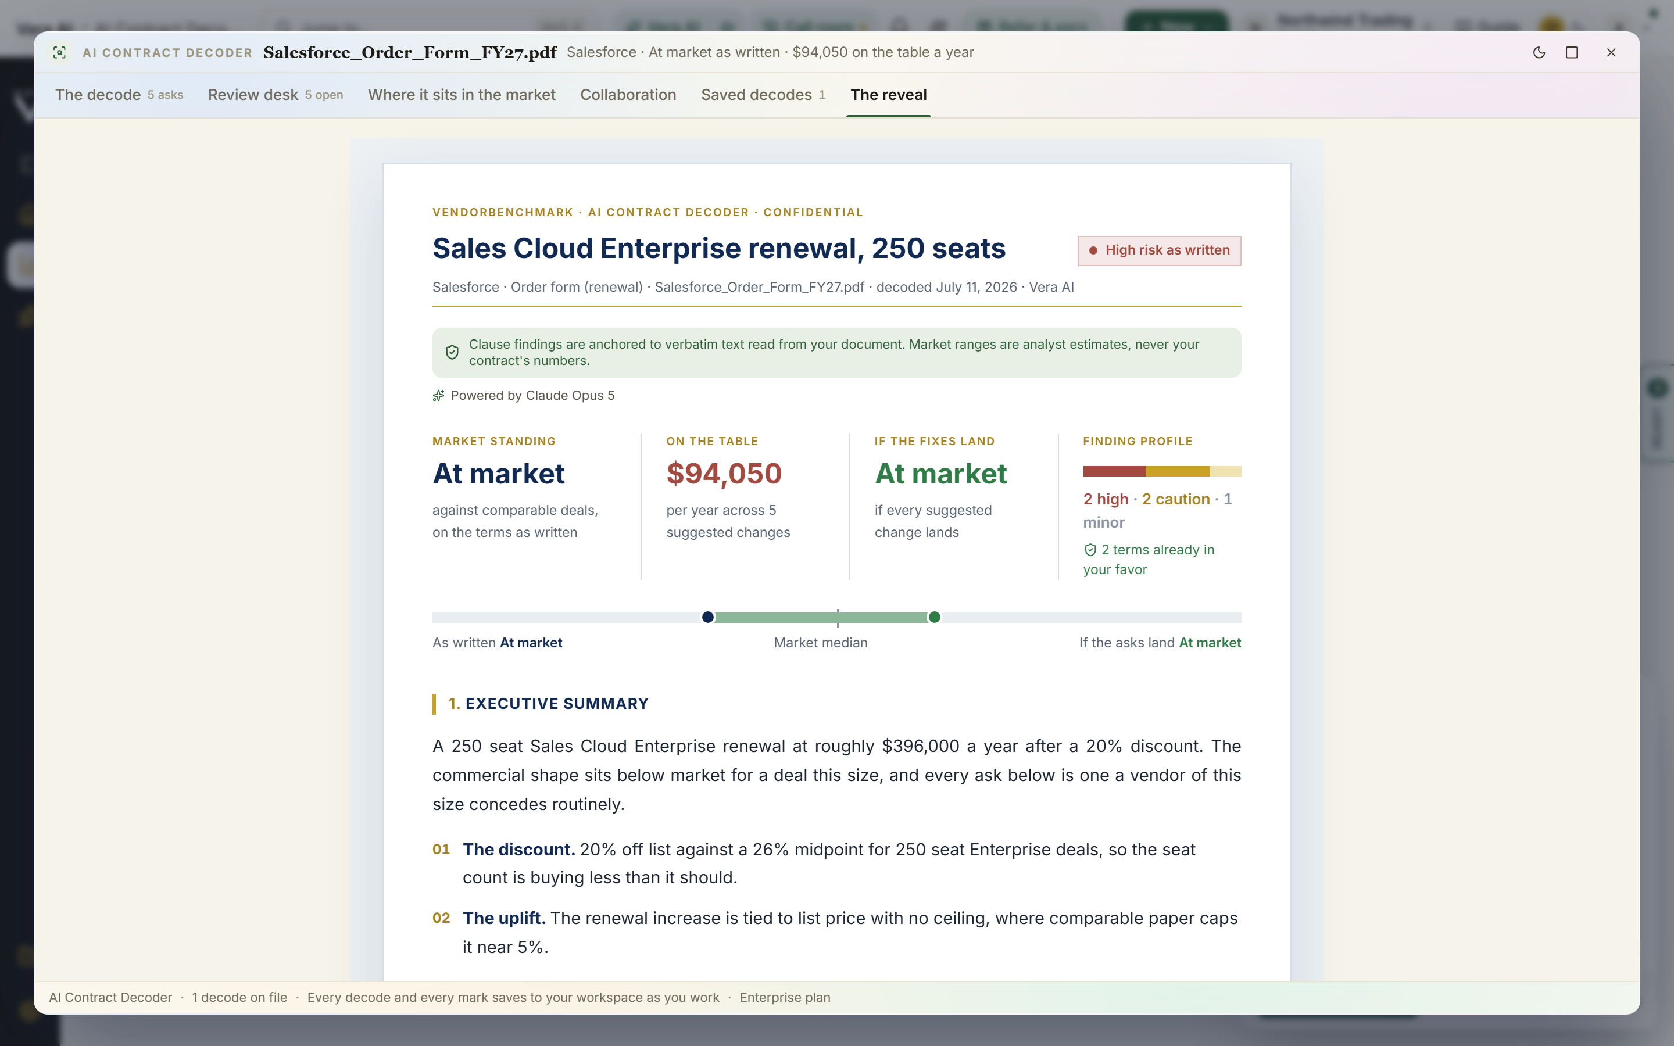Click the '2 high' finding count
1674x1046 pixels.
(x=1106, y=500)
